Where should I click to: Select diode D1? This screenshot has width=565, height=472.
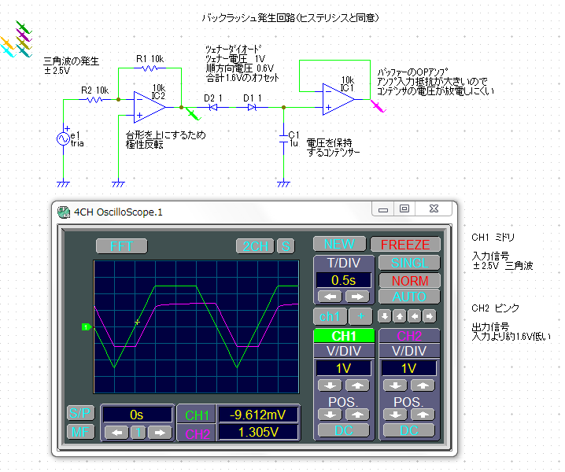click(x=252, y=107)
